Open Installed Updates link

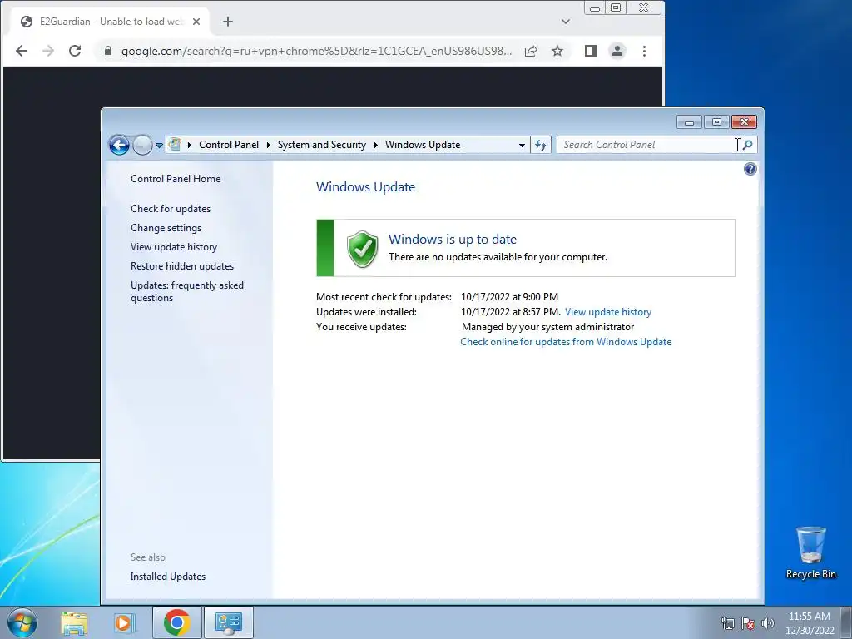click(168, 577)
